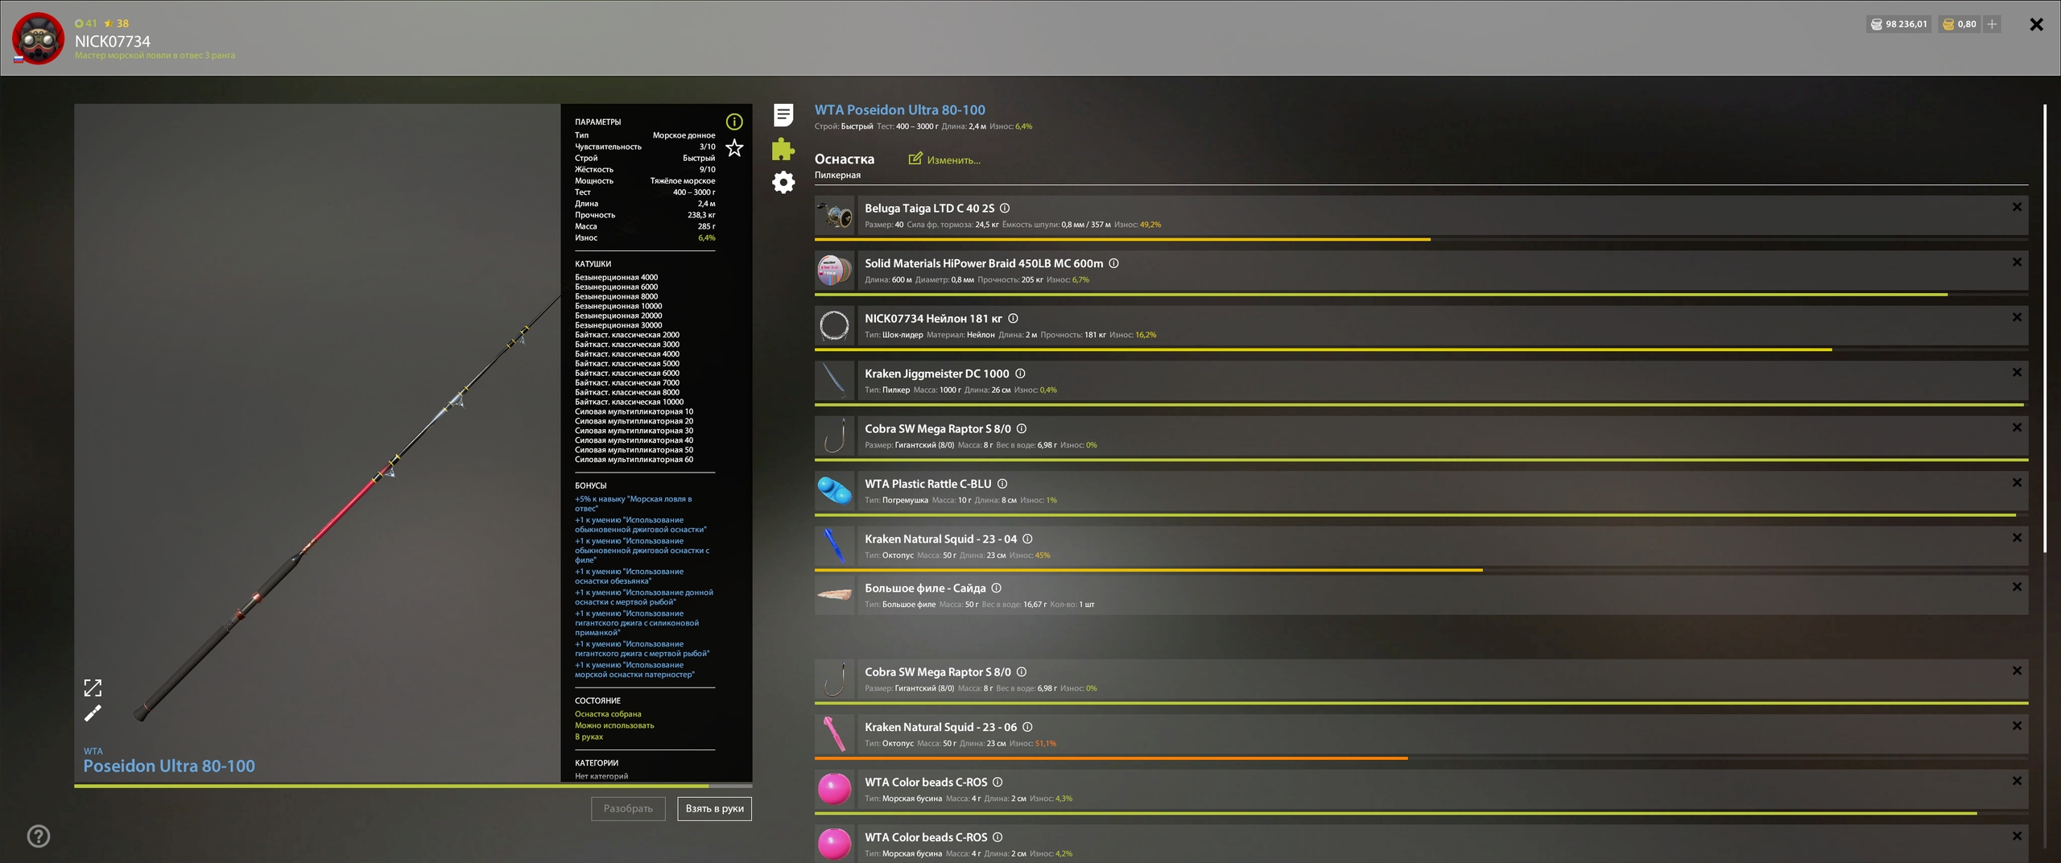This screenshot has height=863, width=2061.
Task: Toggle the favorite star for this rod
Action: [734, 148]
